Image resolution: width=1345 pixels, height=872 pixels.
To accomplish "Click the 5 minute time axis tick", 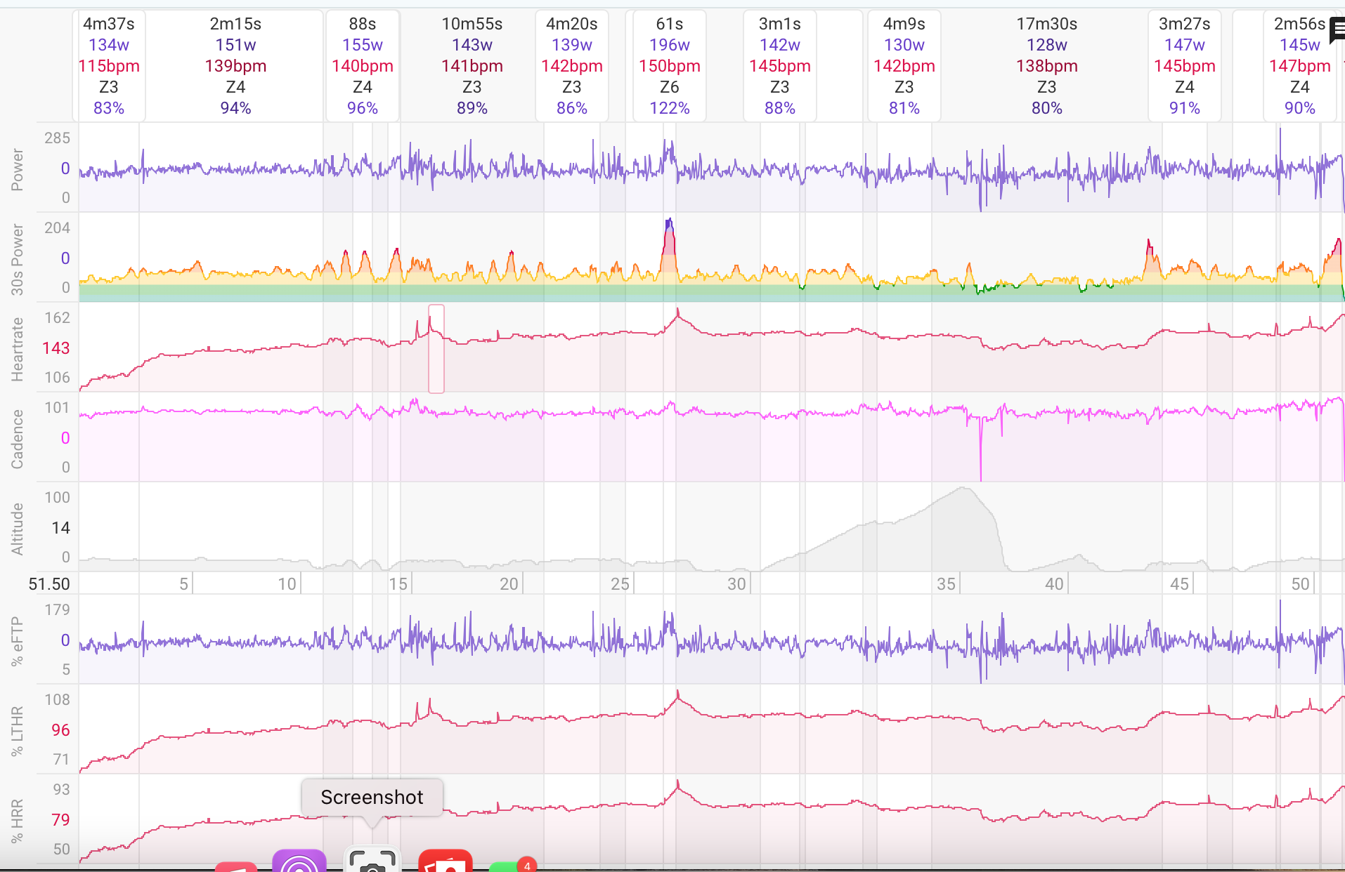I will [x=183, y=584].
